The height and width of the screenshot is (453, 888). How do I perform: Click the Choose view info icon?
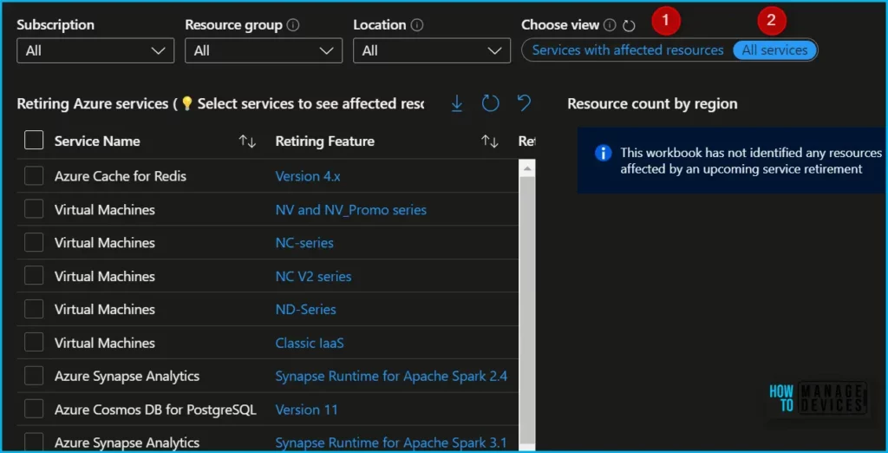[x=610, y=25]
